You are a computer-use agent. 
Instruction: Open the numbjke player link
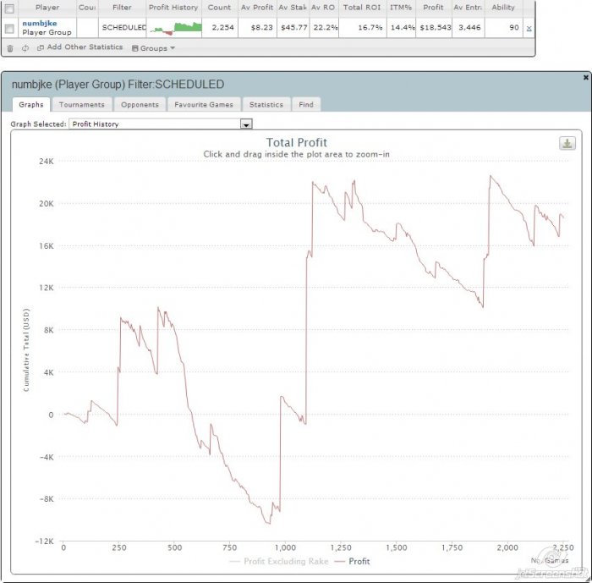point(40,23)
